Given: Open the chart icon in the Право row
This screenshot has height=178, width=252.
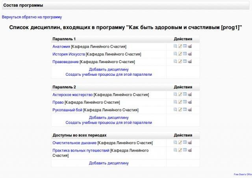Looking at the screenshot, I should [x=190, y=102].
